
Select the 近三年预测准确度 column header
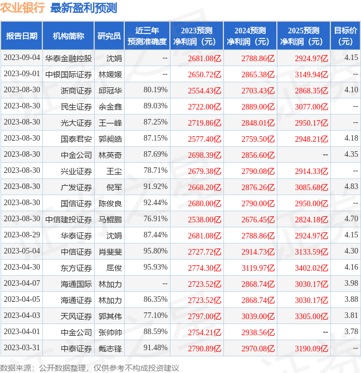(x=147, y=36)
